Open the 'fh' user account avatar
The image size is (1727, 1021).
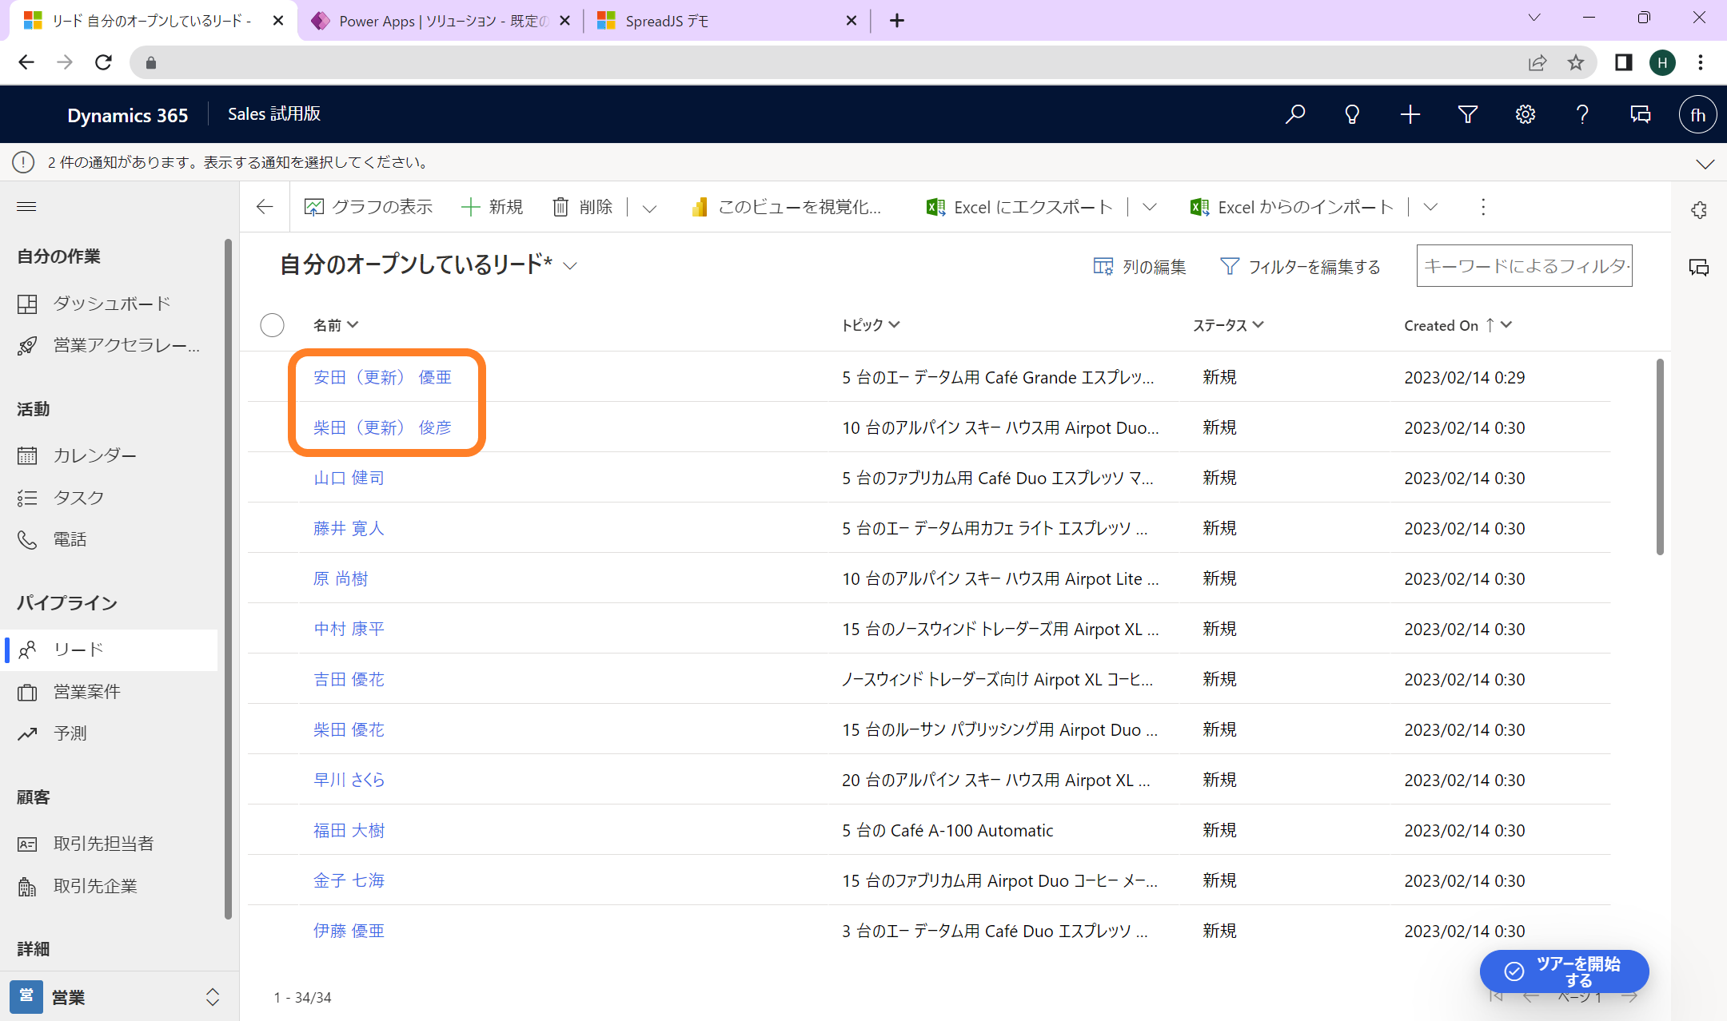[1697, 114]
